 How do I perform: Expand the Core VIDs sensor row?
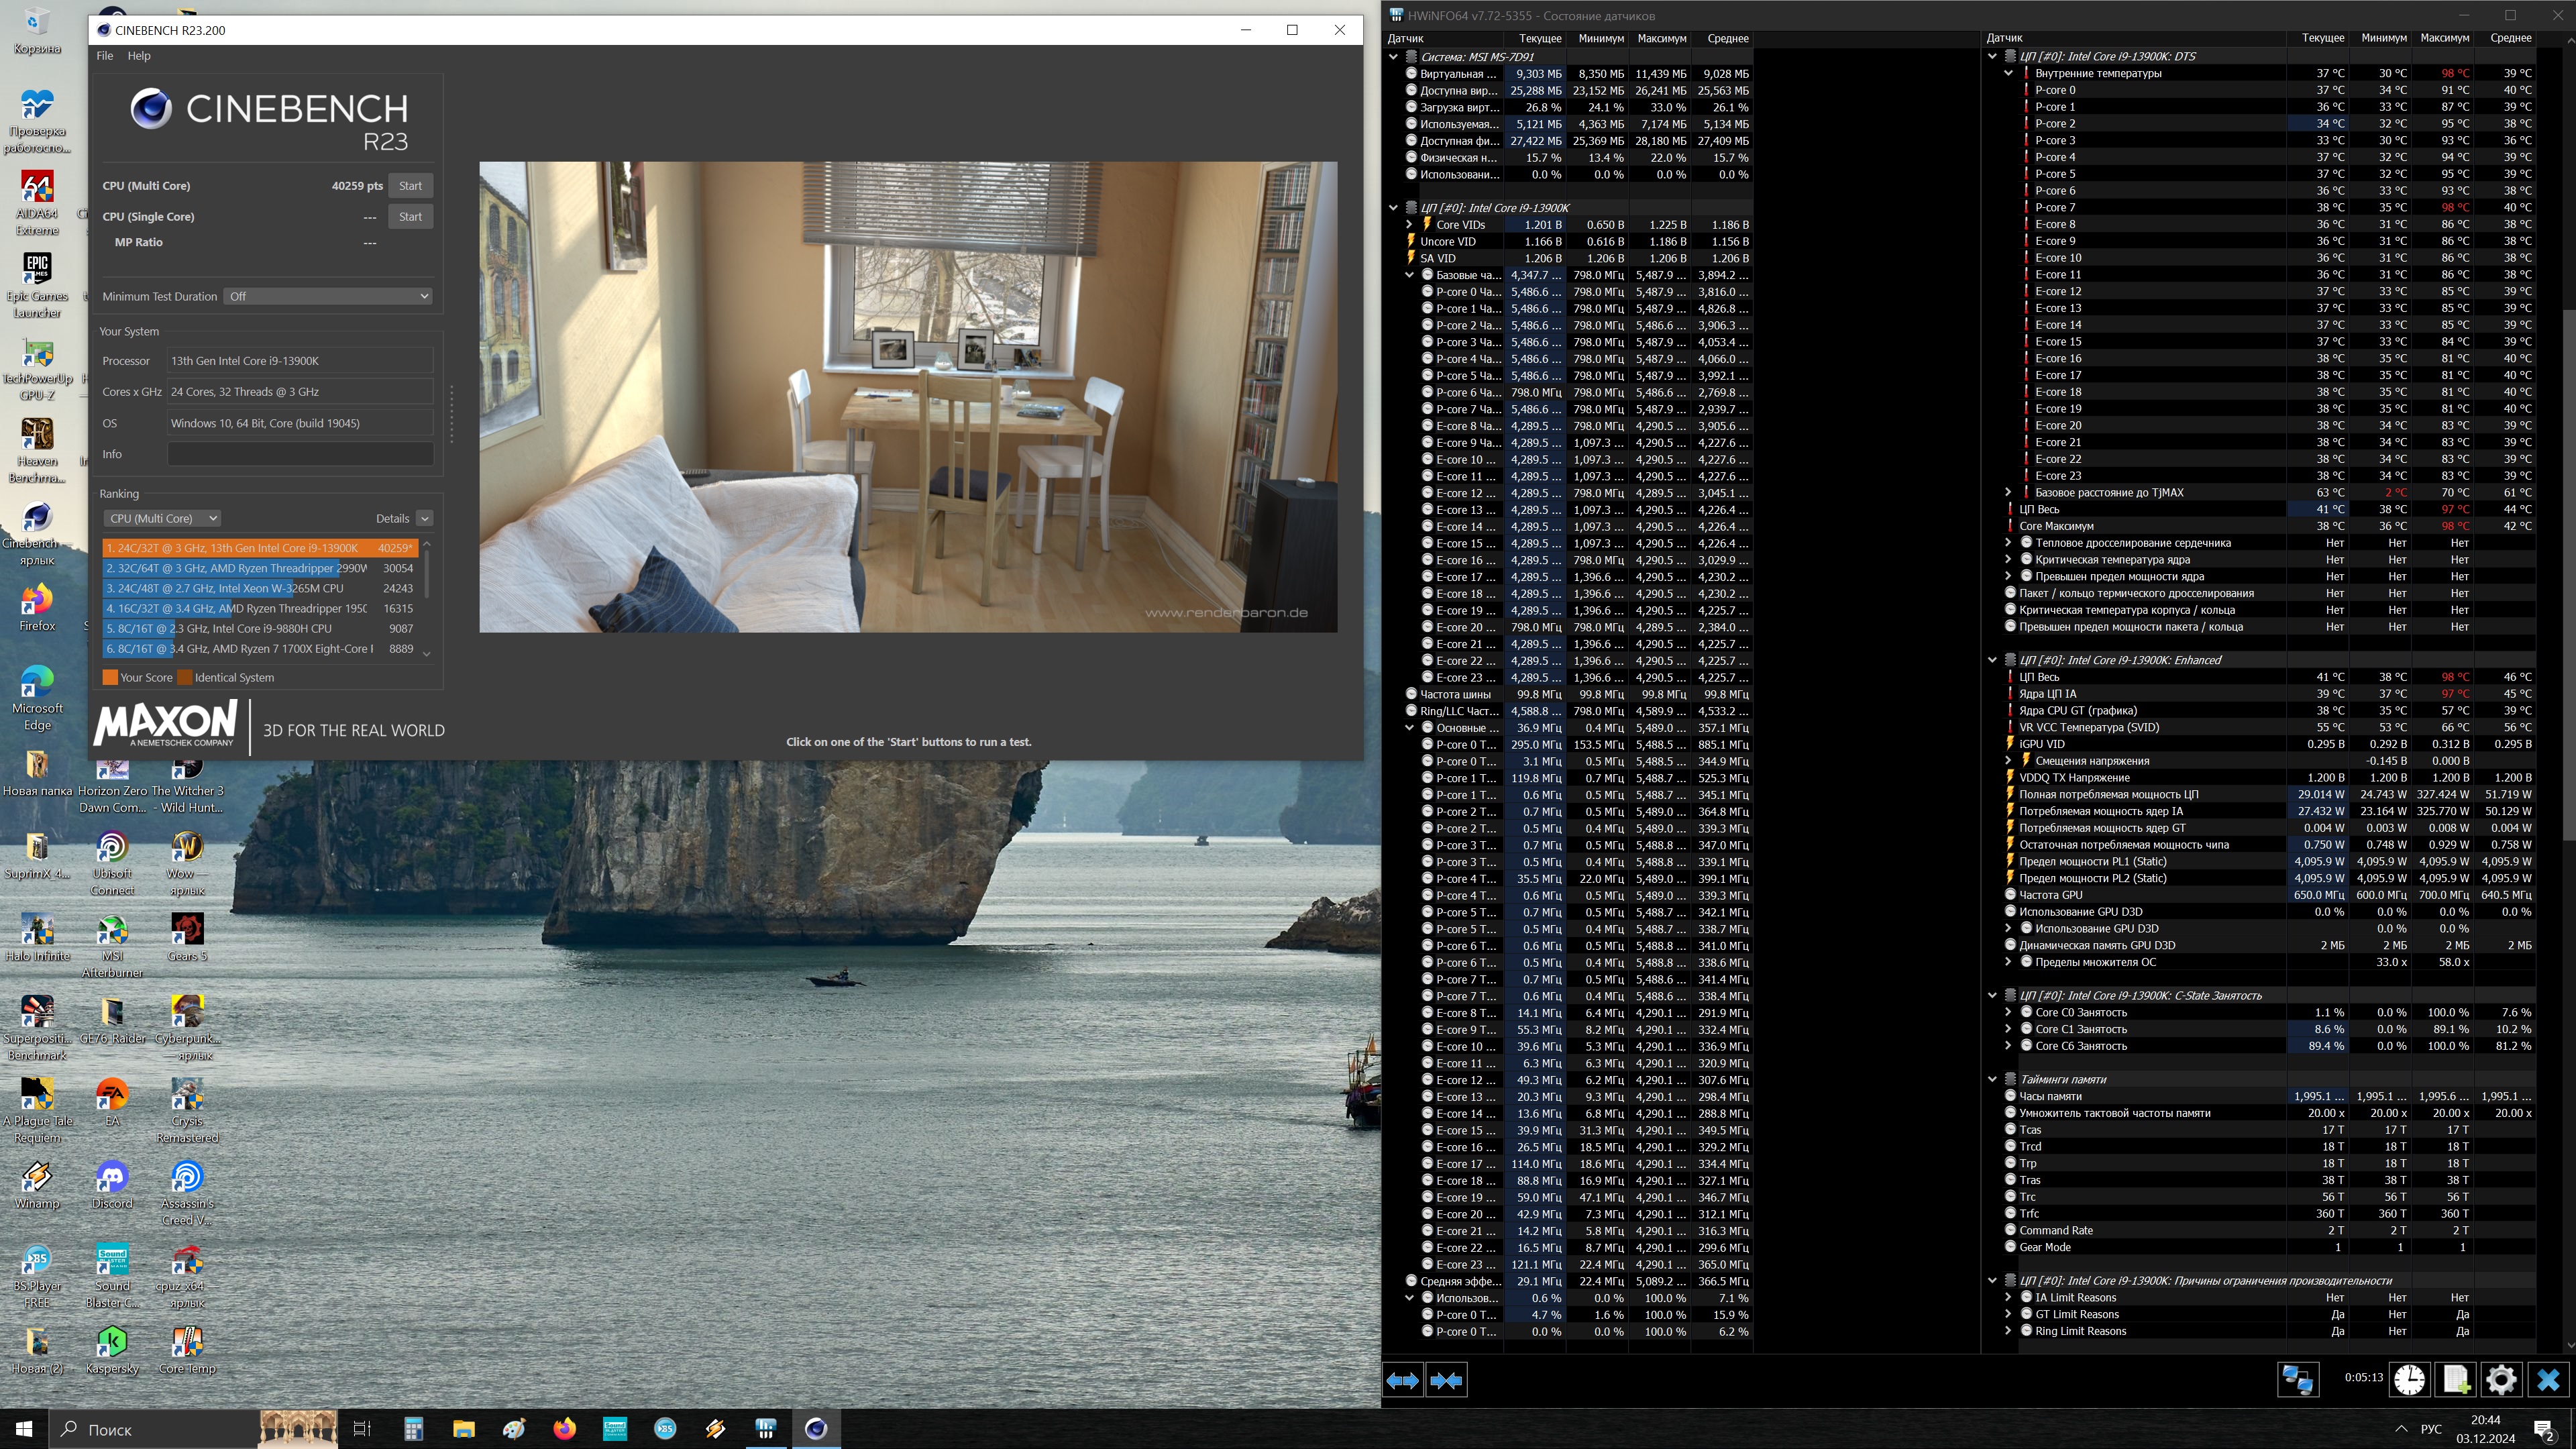tap(1409, 225)
